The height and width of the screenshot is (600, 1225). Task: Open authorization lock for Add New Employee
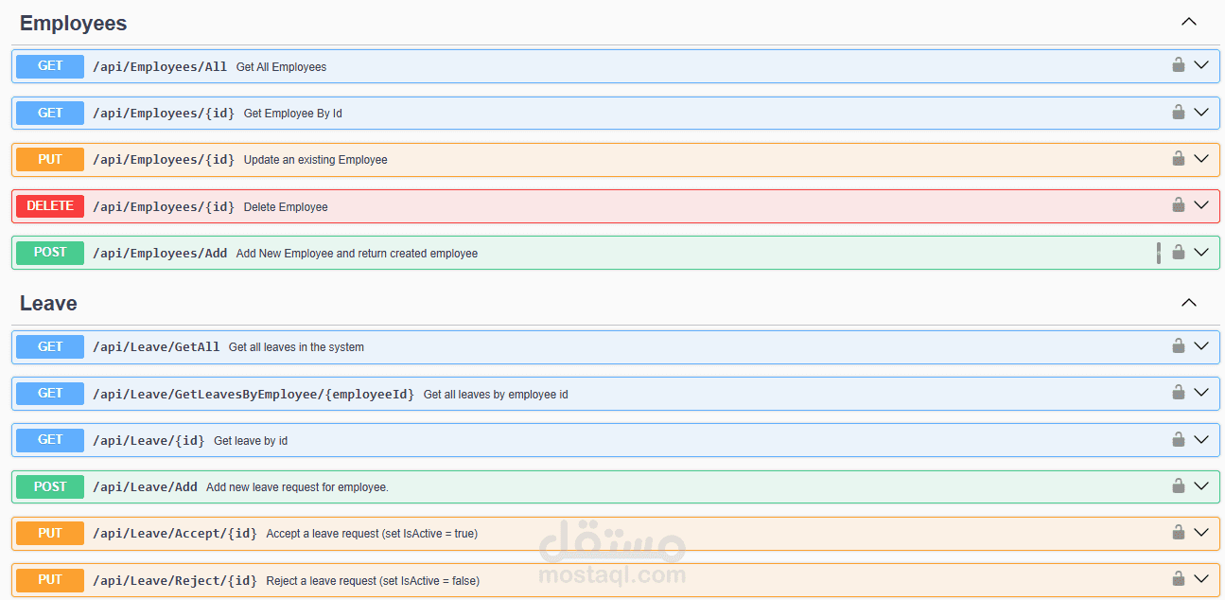(1179, 253)
